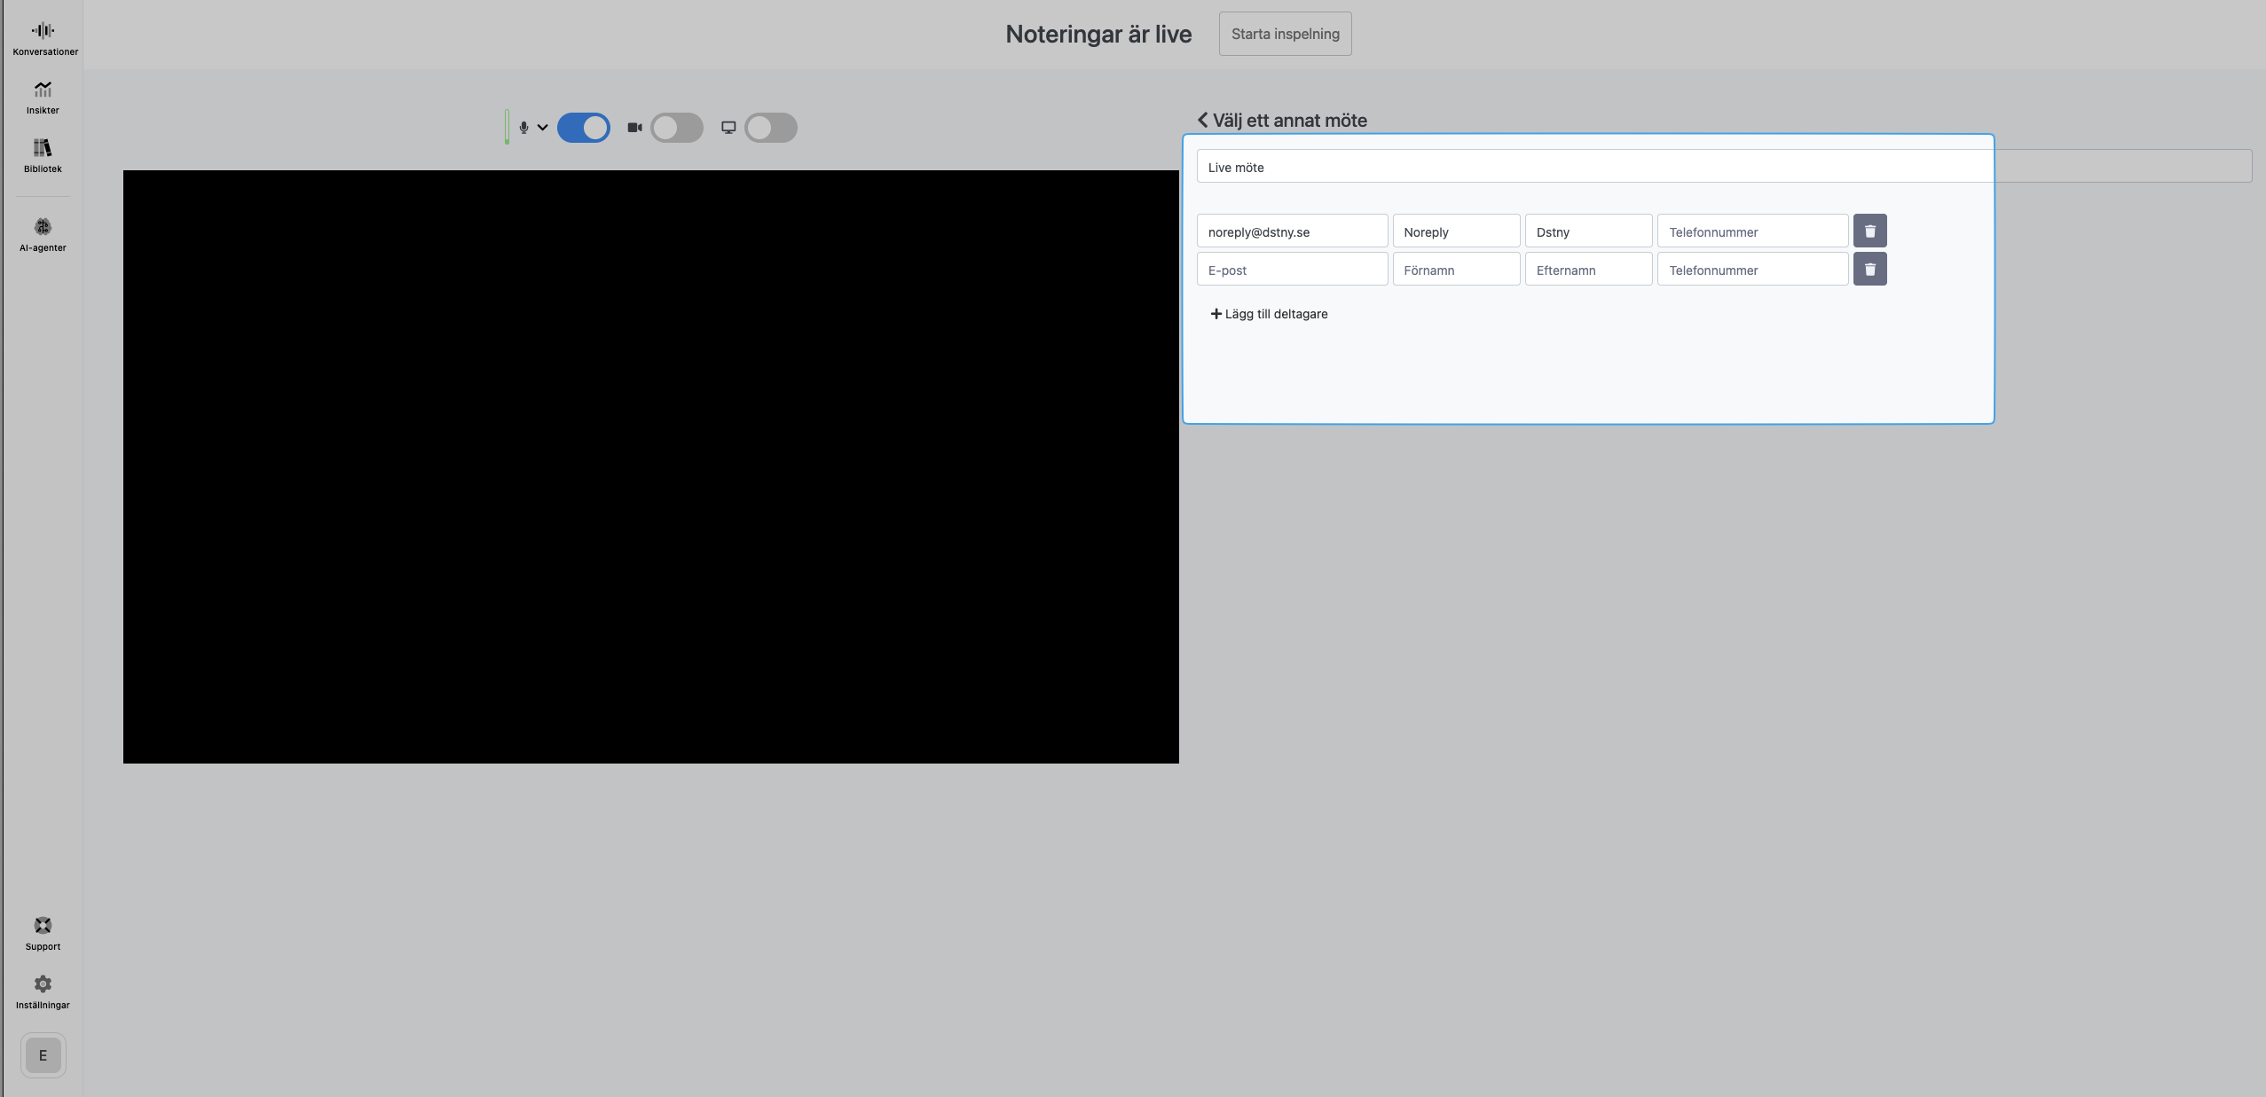
Task: Delete the empty participant row
Action: coord(1869,270)
